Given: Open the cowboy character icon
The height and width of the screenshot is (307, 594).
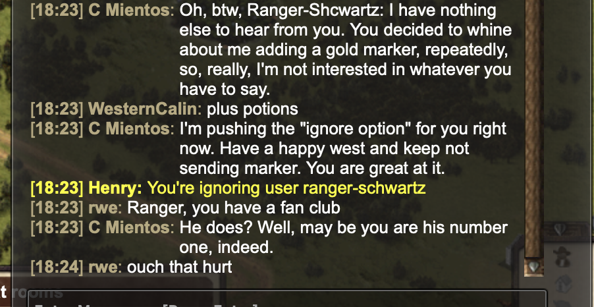Looking at the screenshot, I should (x=562, y=257).
